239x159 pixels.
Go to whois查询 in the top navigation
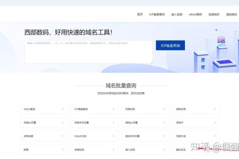click(x=196, y=14)
